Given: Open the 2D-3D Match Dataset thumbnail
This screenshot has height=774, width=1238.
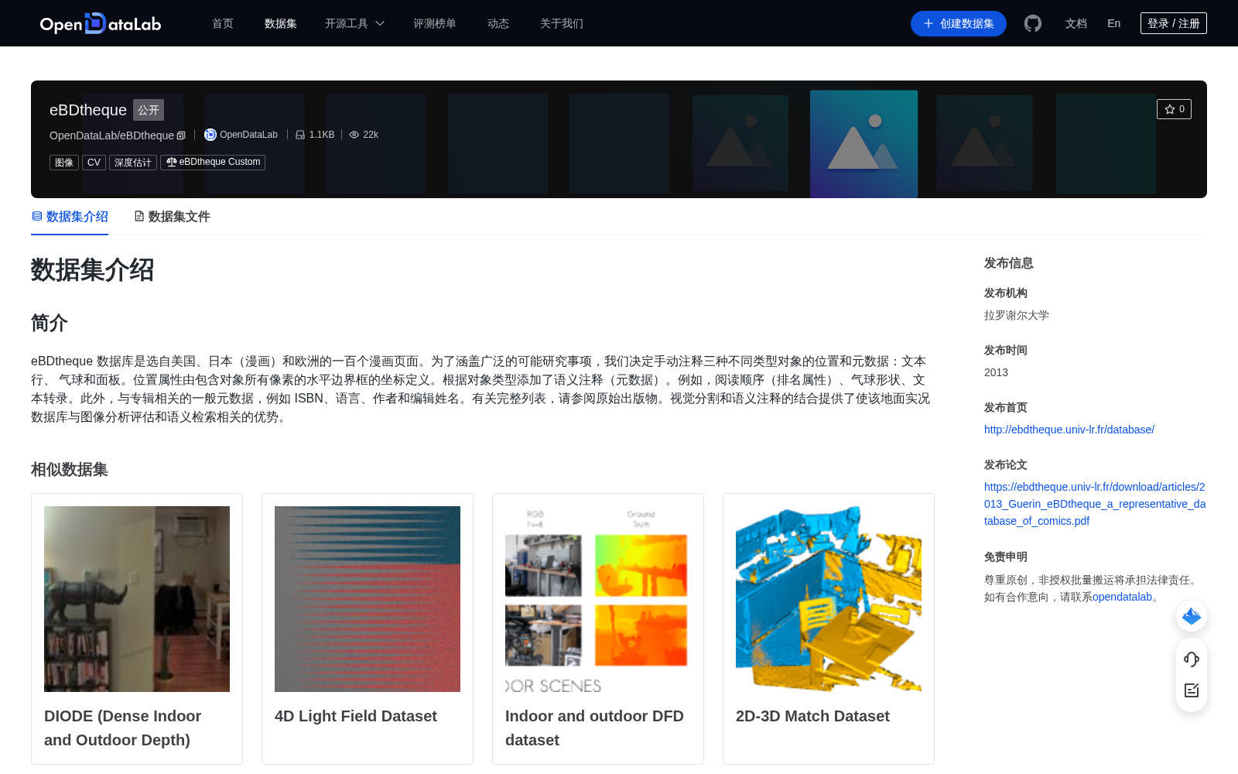Looking at the screenshot, I should point(829,599).
